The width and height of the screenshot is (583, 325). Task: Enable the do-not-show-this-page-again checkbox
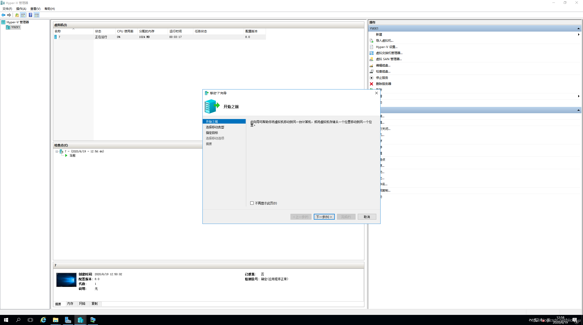click(252, 203)
